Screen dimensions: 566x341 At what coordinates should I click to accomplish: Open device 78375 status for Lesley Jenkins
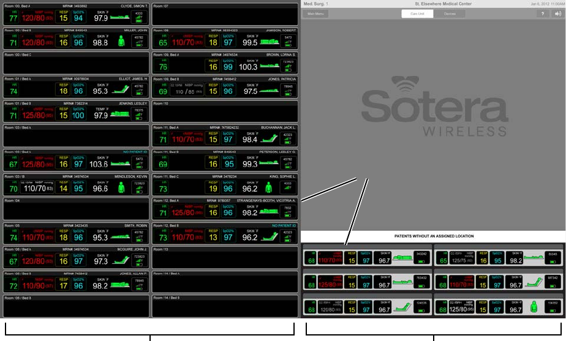pos(139,114)
